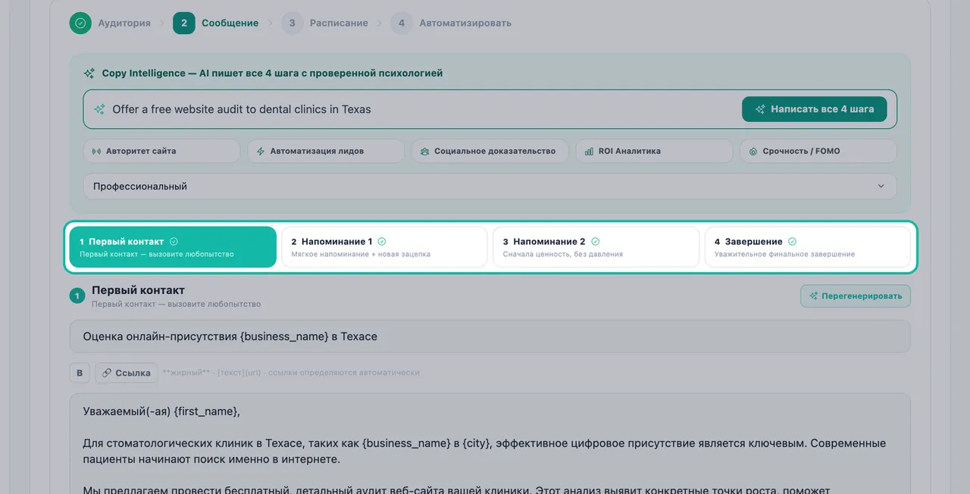The image size is (970, 494).
Task: Choose the ROI Аналитика chip
Action: (654, 151)
